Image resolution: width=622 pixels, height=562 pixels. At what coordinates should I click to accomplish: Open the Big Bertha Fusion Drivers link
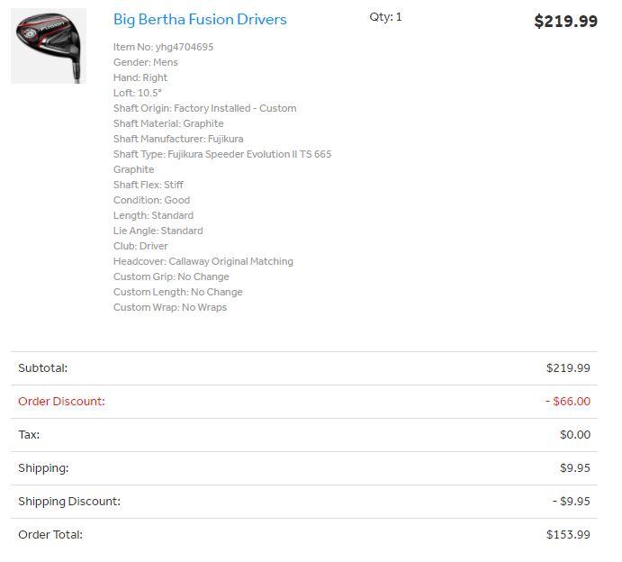click(200, 19)
